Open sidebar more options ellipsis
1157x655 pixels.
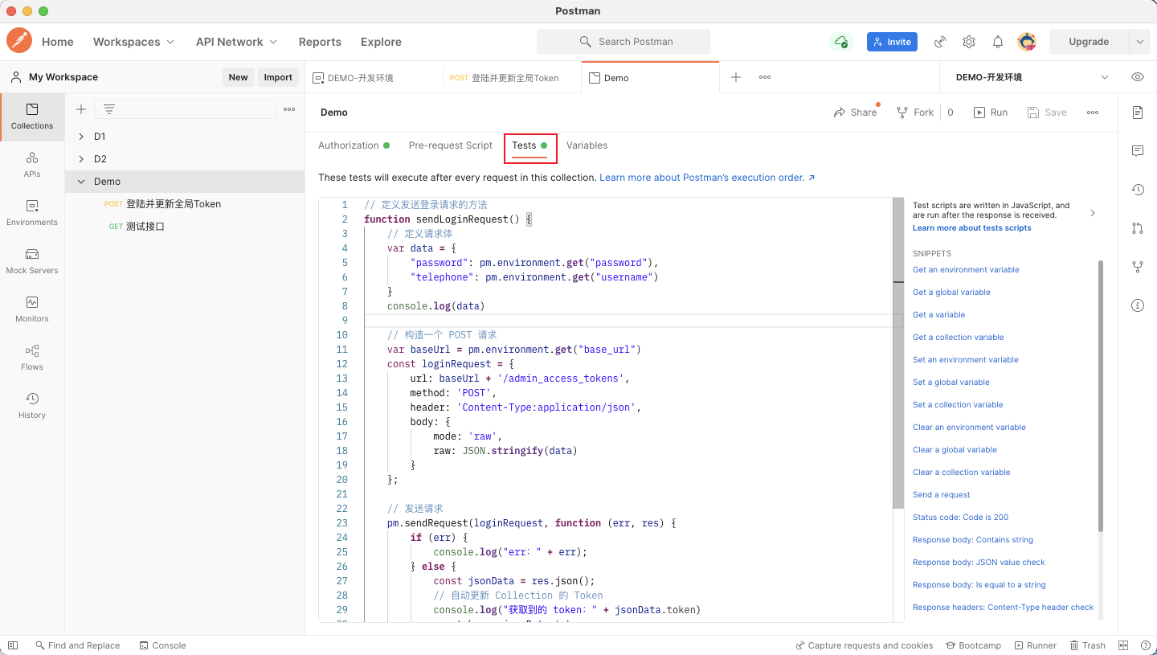pyautogui.click(x=289, y=109)
